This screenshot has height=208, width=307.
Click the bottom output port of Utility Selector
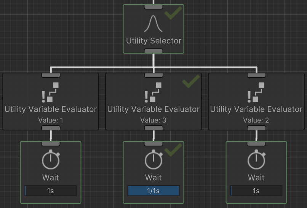tap(153, 51)
